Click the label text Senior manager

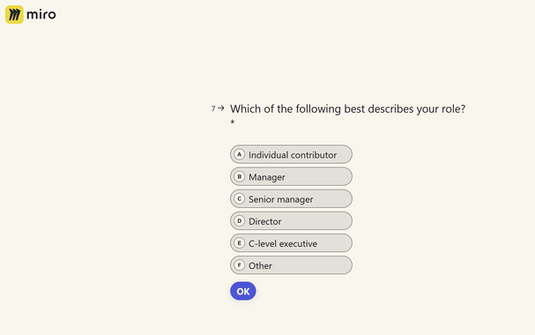[281, 199]
